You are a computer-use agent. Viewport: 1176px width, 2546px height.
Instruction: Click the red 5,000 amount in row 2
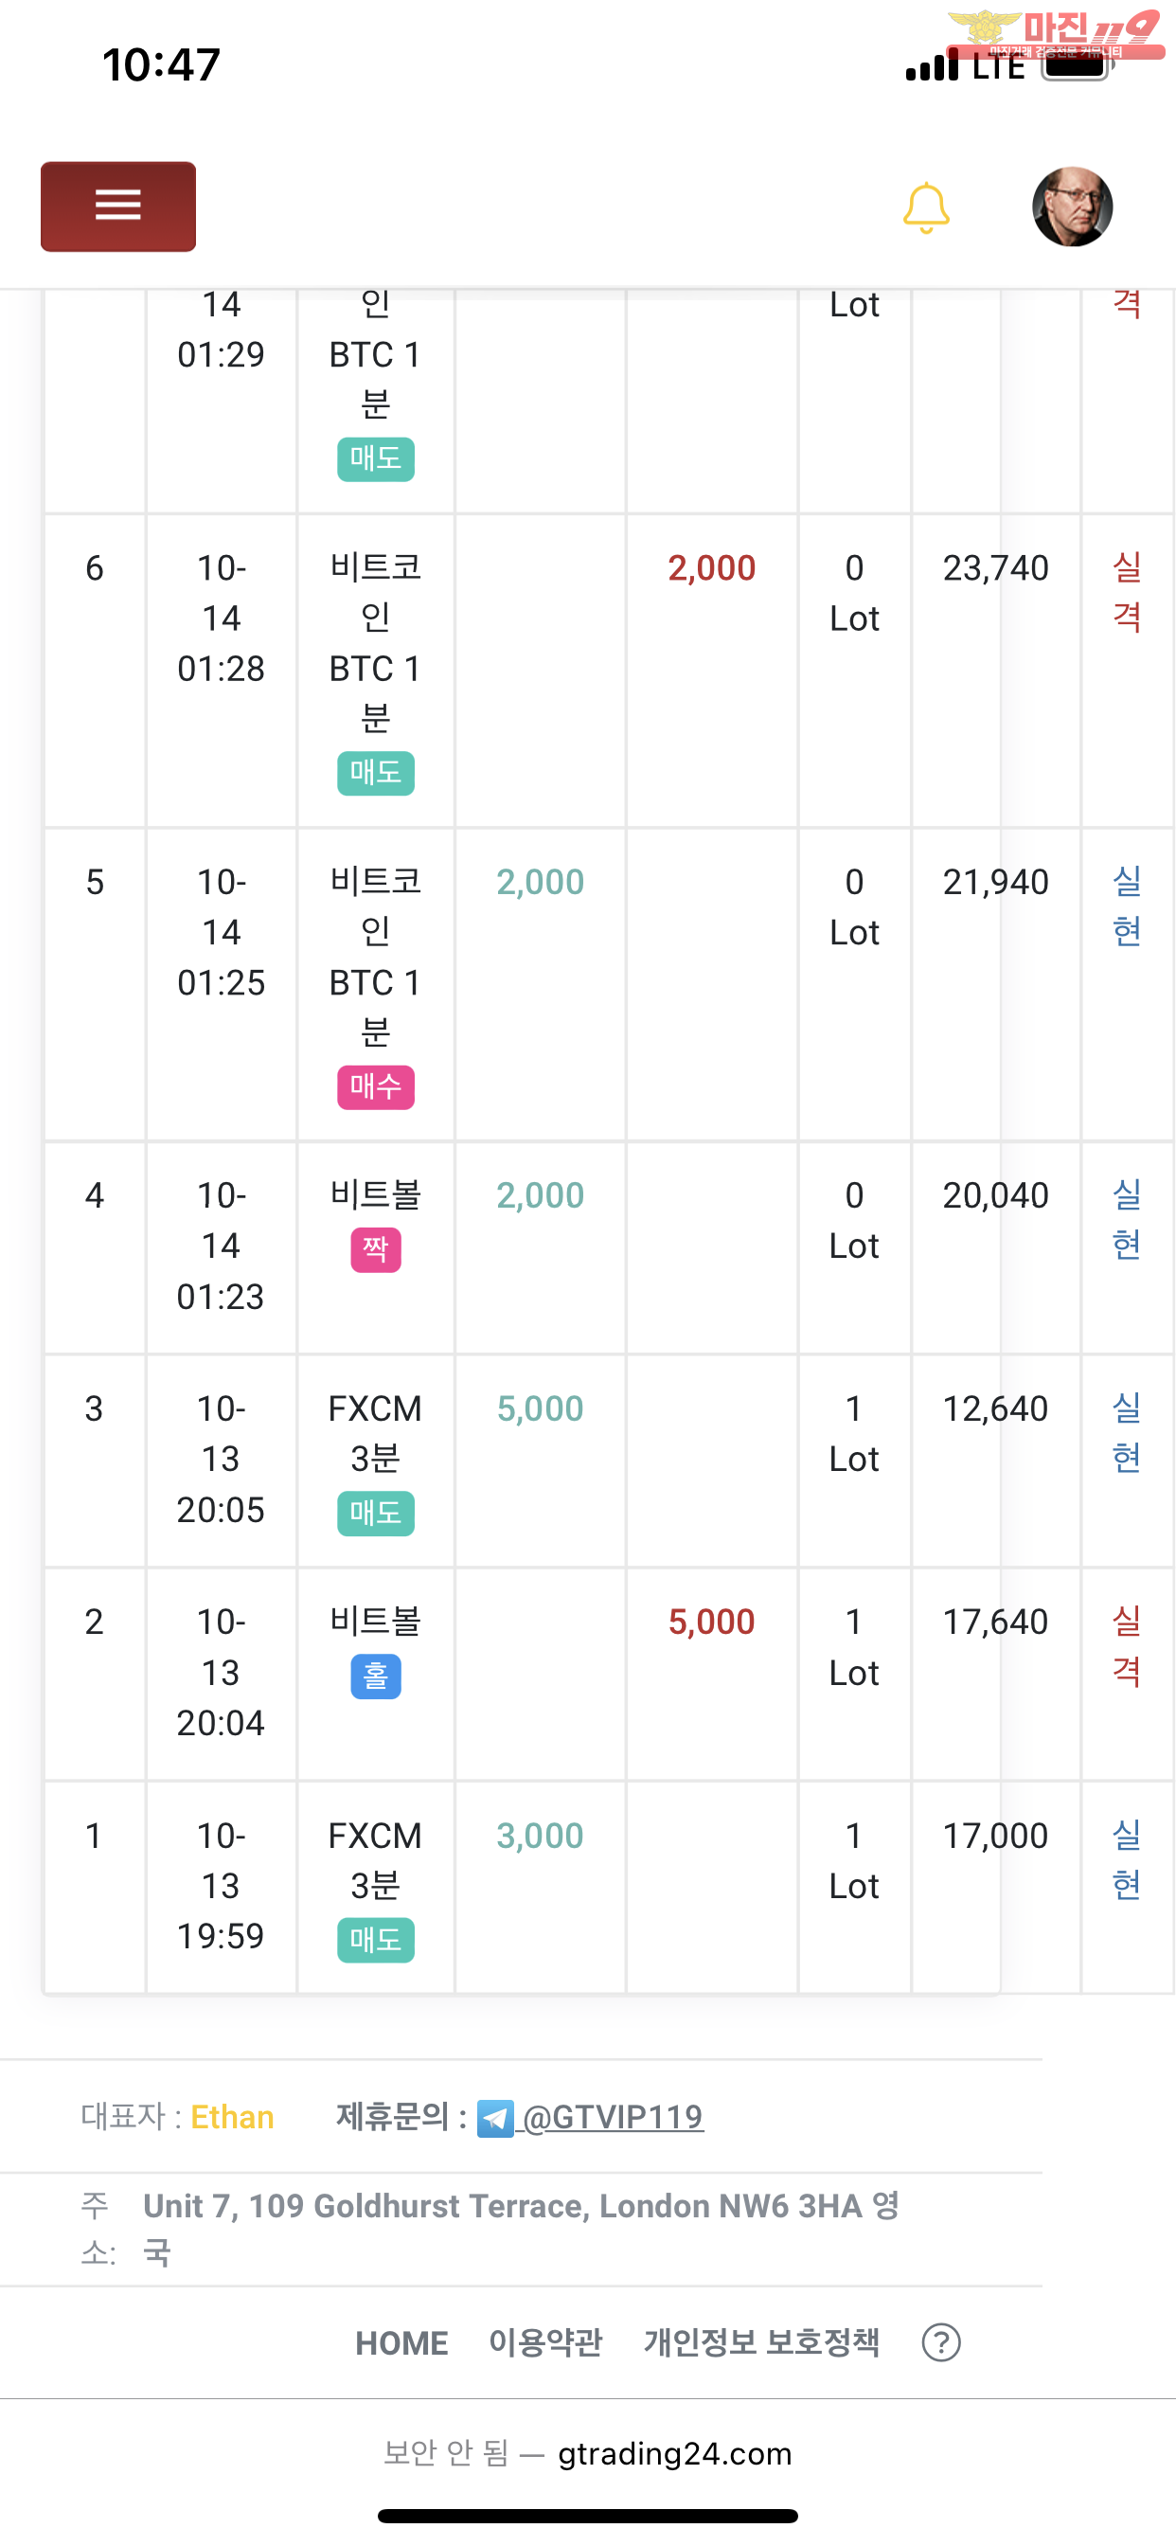(711, 1622)
